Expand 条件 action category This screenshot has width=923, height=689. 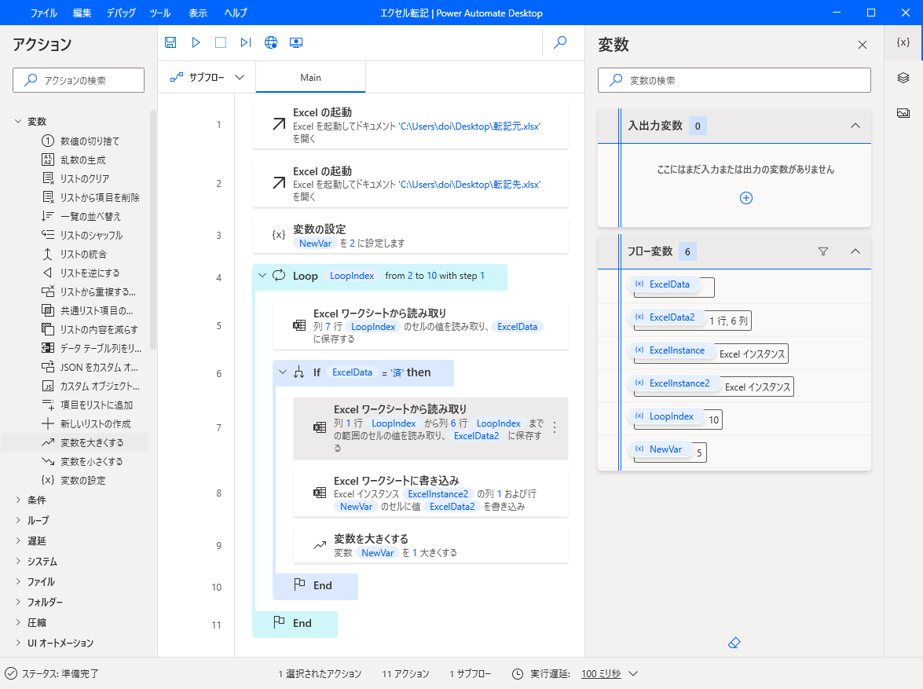pyautogui.click(x=17, y=500)
